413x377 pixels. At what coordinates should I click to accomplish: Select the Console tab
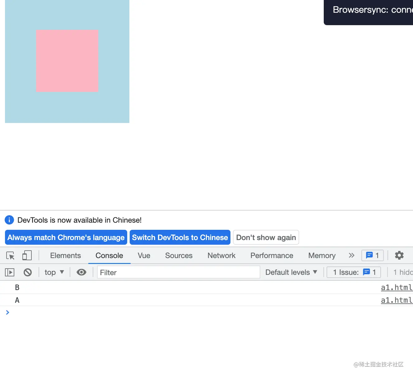(109, 256)
